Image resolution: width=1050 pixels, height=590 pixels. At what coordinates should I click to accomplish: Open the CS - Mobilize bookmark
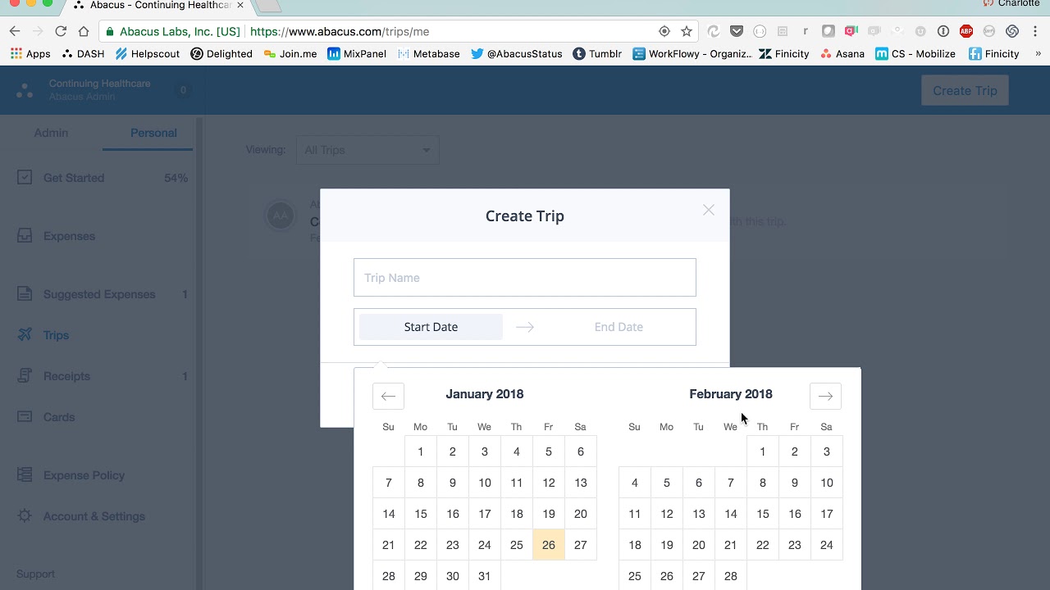915,53
